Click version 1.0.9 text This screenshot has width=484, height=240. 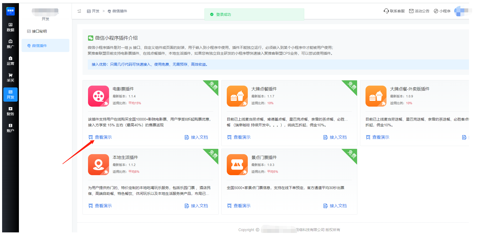pos(409,96)
